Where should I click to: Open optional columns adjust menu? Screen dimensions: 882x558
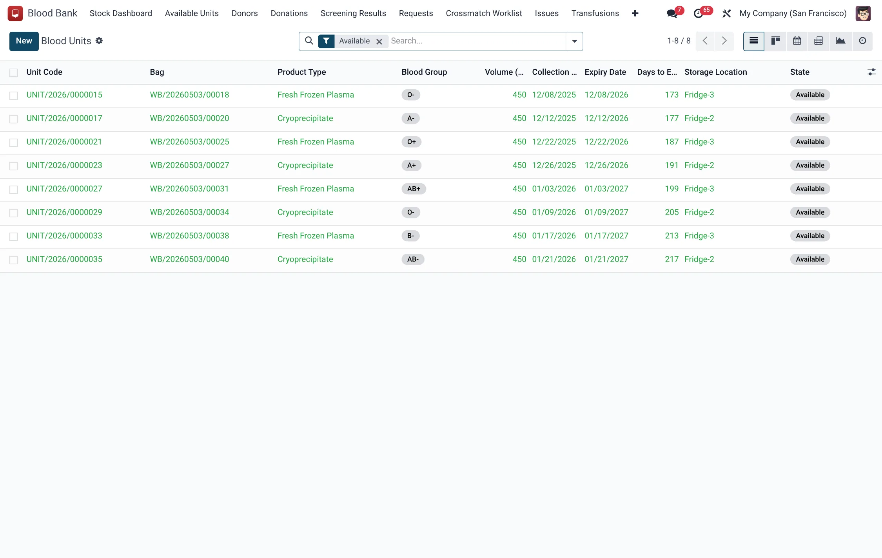click(871, 72)
